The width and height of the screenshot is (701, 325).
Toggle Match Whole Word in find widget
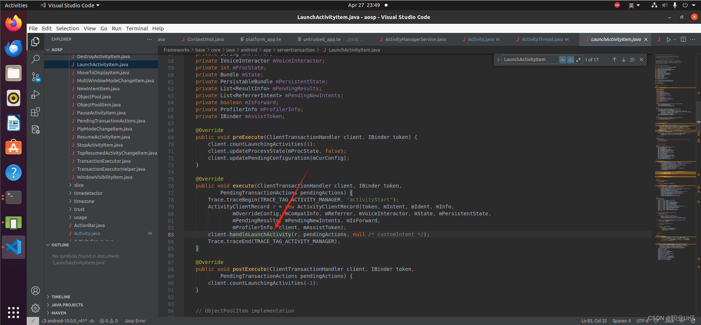click(x=570, y=60)
